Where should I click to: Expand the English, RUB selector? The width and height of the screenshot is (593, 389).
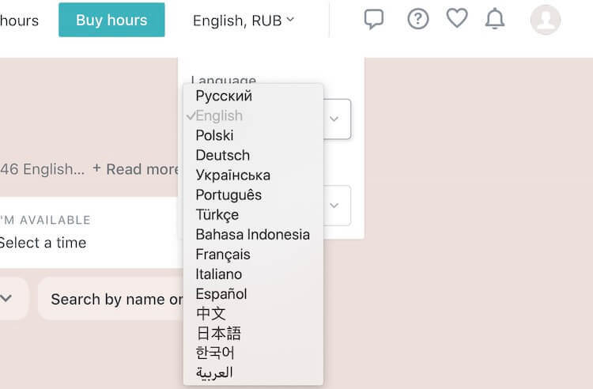coord(244,21)
